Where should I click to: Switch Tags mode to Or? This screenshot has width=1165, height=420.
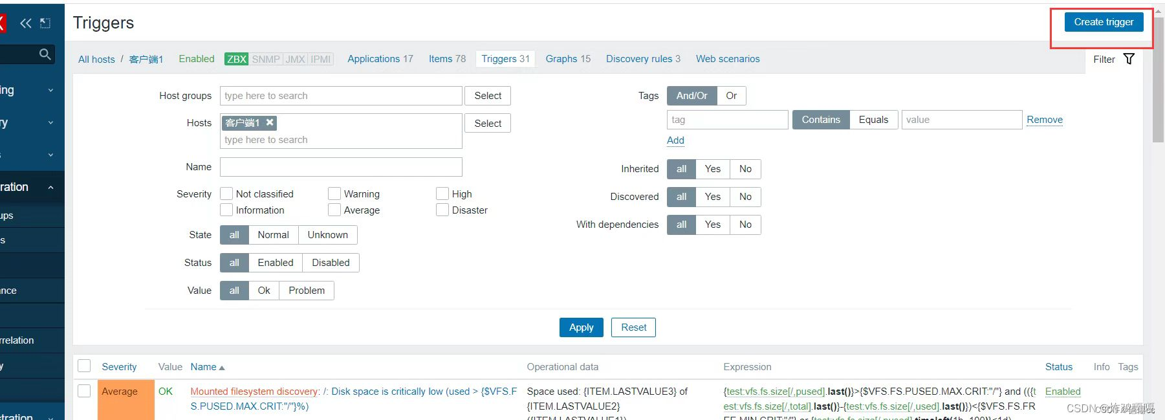pyautogui.click(x=732, y=96)
